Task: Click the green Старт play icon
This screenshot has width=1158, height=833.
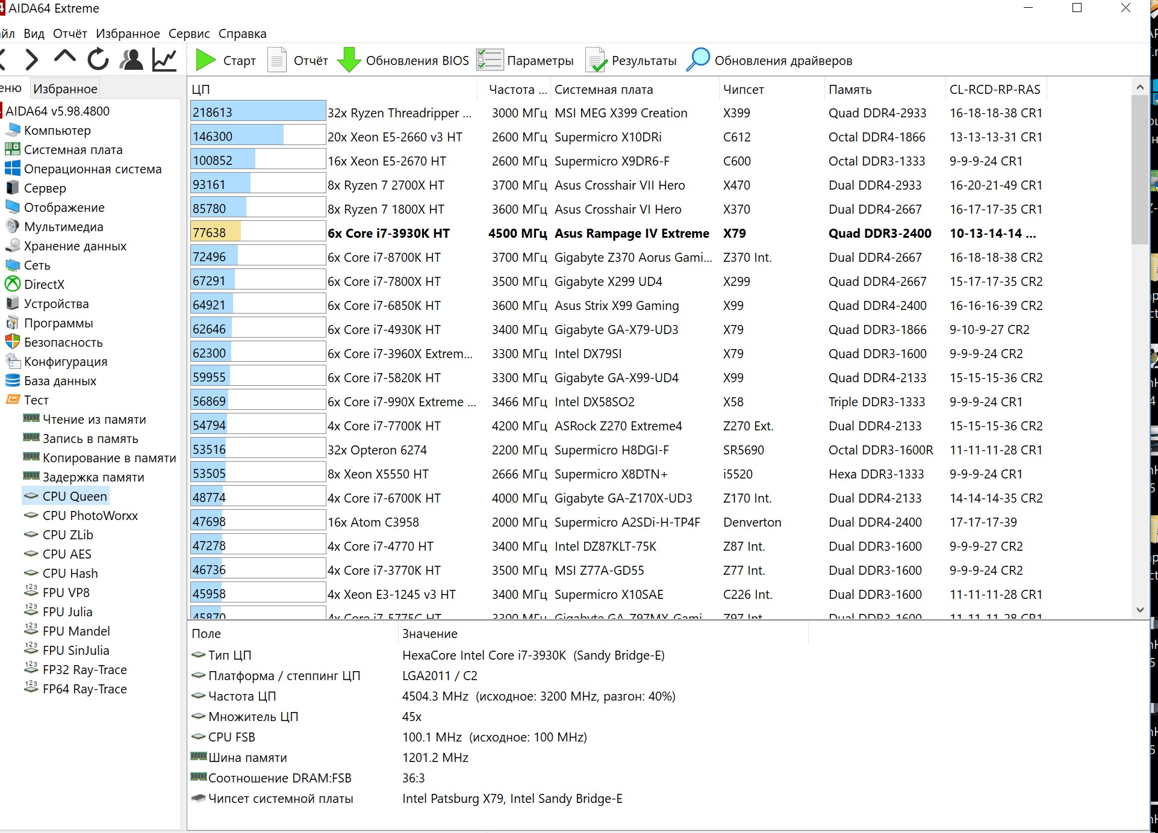Action: tap(205, 60)
